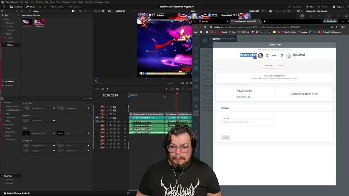Click the red playhead on timeline ruler

click(x=177, y=94)
